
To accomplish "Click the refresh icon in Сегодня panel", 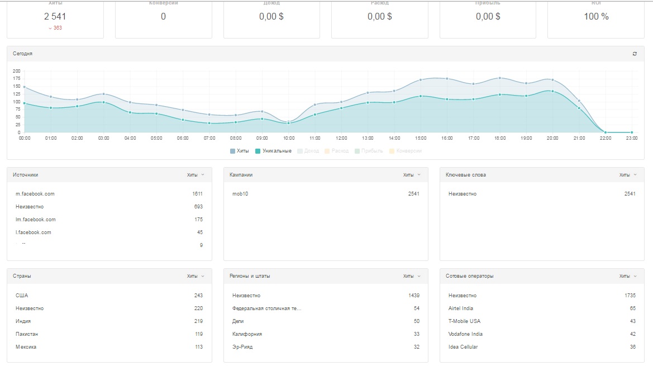I will point(635,54).
